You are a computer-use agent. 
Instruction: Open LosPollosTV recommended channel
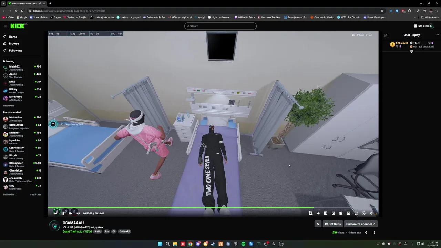click(22, 149)
